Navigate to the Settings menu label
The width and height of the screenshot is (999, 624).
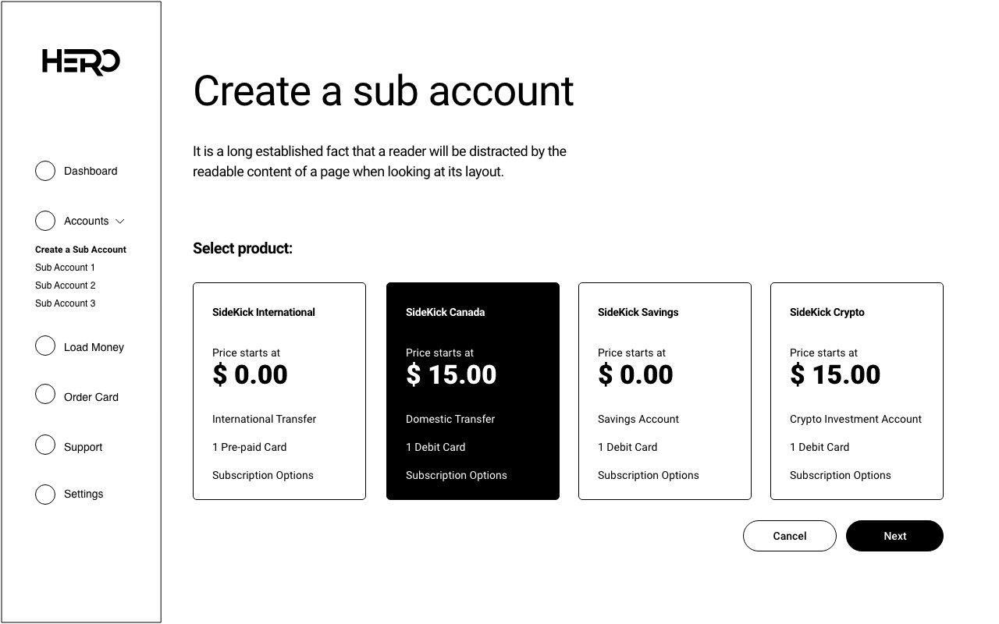84,494
